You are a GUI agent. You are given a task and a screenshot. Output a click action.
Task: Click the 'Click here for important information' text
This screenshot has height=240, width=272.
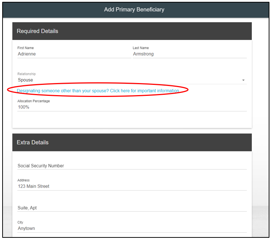coord(145,91)
